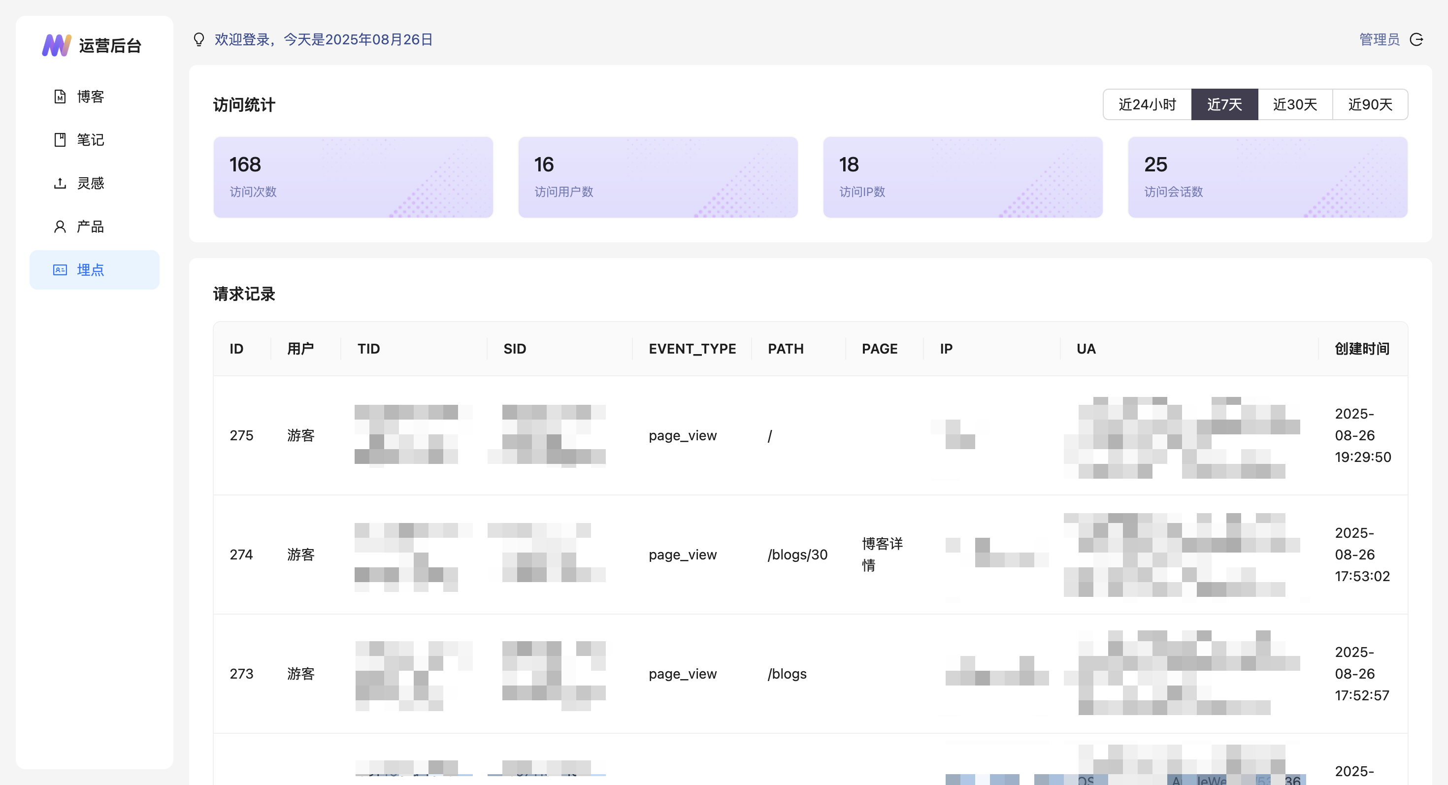Click the 产品 person icon in sidebar
The image size is (1448, 785).
(60, 227)
